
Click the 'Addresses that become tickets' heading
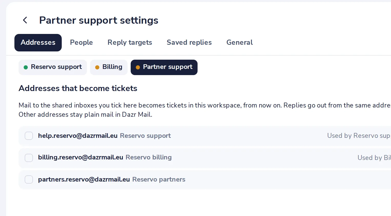click(78, 88)
